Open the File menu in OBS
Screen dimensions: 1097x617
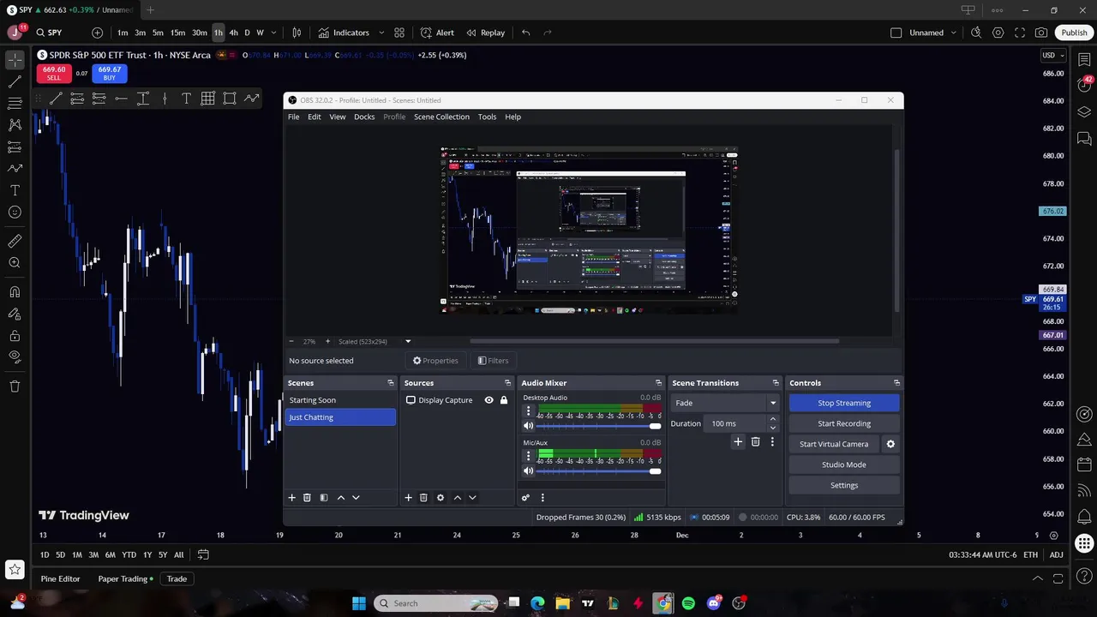click(x=293, y=117)
